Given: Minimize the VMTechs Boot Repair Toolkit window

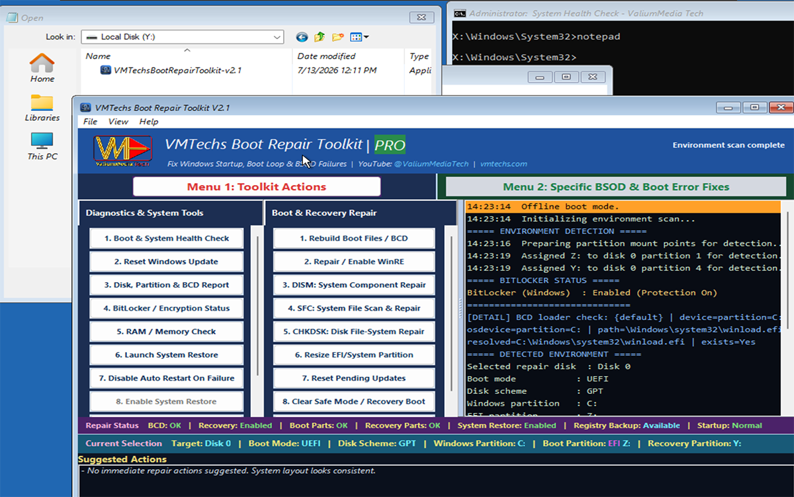Looking at the screenshot, I should point(728,107).
